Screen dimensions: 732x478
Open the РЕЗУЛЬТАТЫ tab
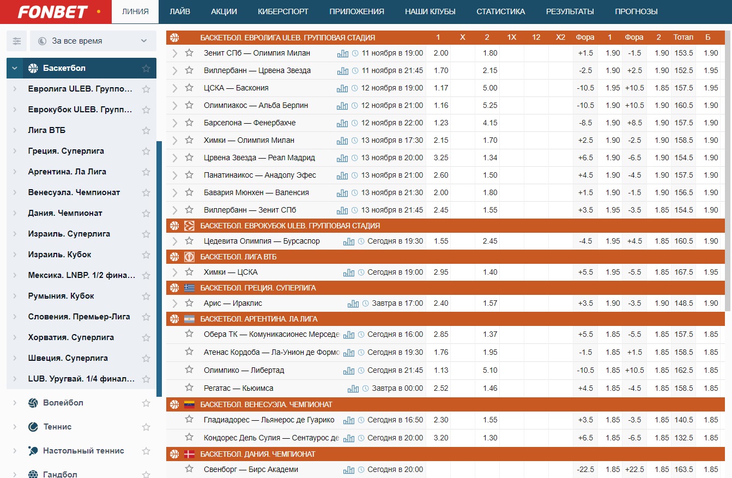pyautogui.click(x=570, y=11)
